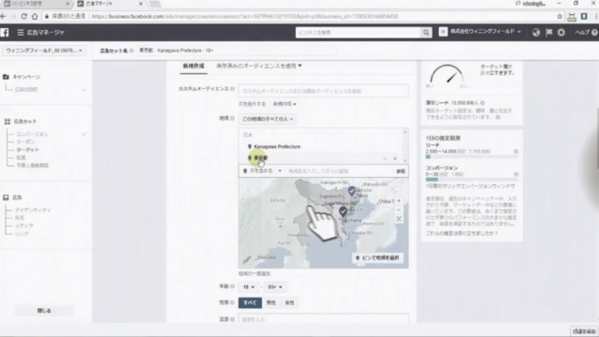599x337 pixels.
Task: Click the audience size gauge meter
Action: (x=447, y=75)
